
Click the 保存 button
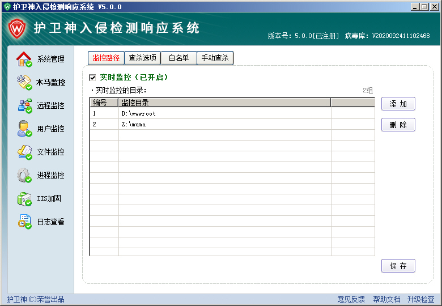[398, 266]
